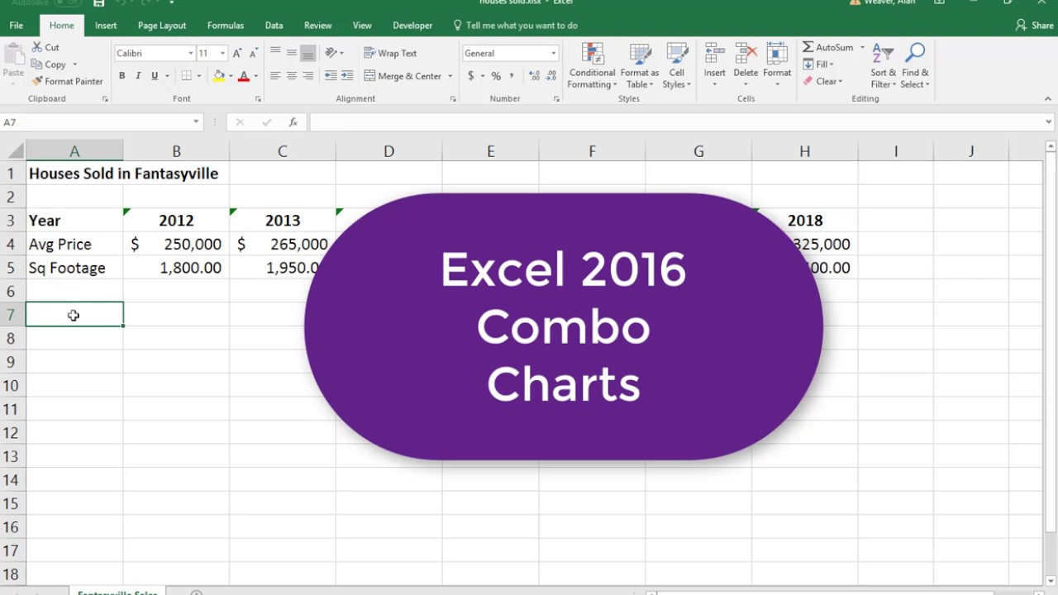Apply Percent Style
This screenshot has width=1058, height=595.
click(496, 76)
